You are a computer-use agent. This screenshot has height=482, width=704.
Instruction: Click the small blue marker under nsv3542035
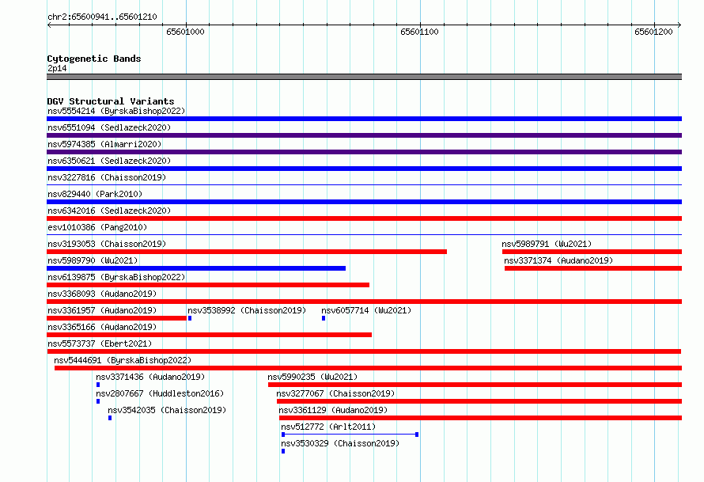click(x=110, y=418)
